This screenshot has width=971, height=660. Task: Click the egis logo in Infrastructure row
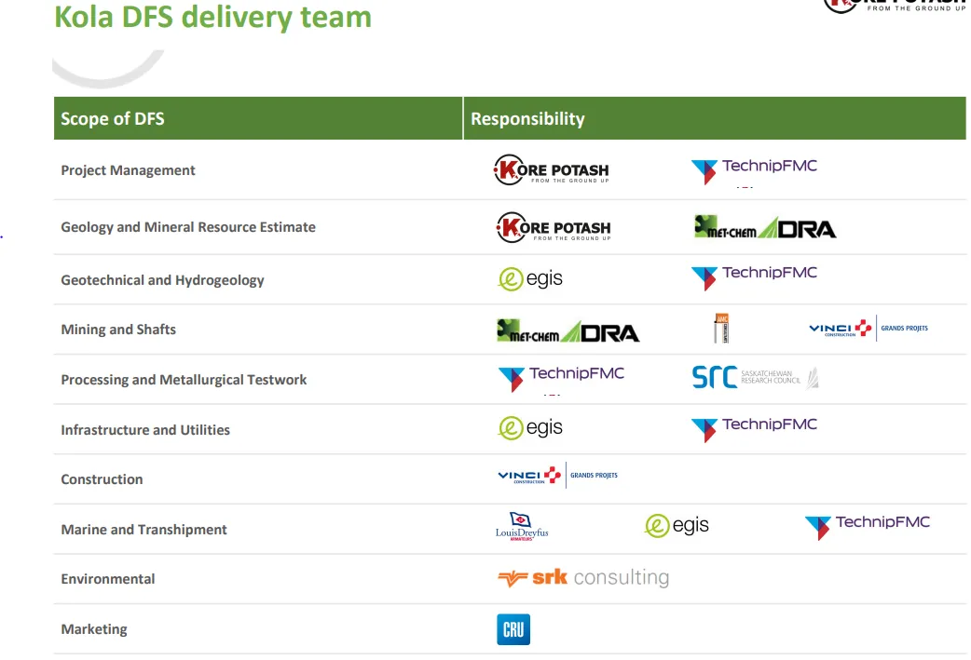pos(530,427)
